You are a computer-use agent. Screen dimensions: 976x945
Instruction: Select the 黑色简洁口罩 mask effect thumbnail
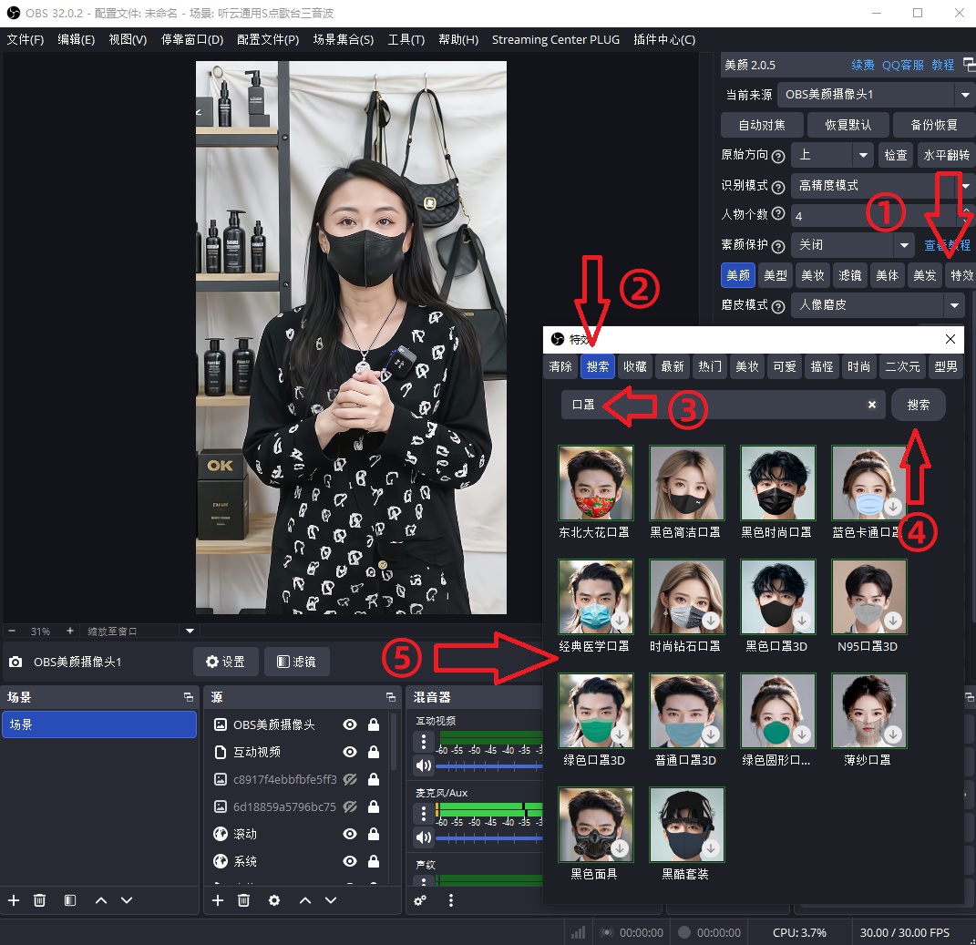coord(686,483)
